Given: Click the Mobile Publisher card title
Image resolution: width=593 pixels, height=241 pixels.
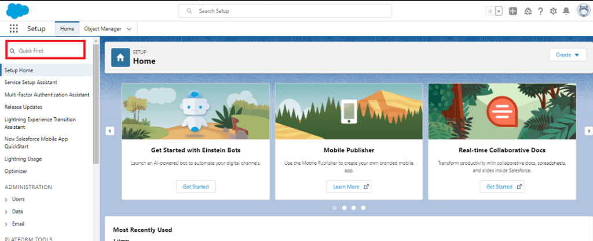Looking at the screenshot, I should (349, 150).
